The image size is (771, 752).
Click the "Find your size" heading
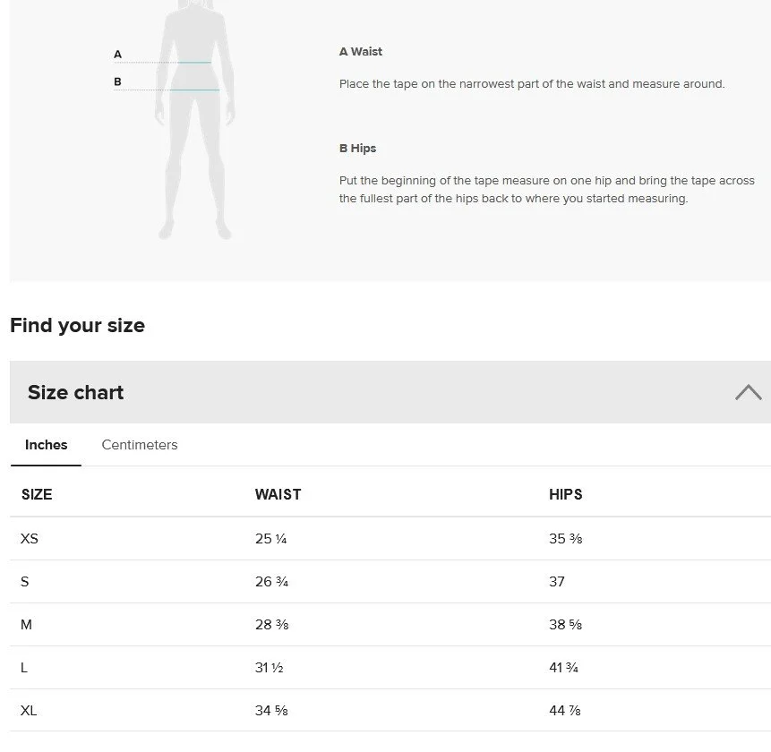click(77, 325)
